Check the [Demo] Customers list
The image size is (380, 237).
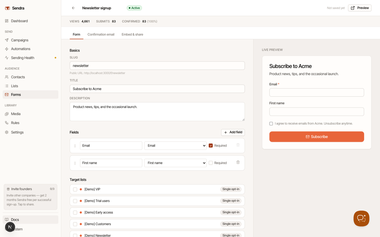pos(75,224)
